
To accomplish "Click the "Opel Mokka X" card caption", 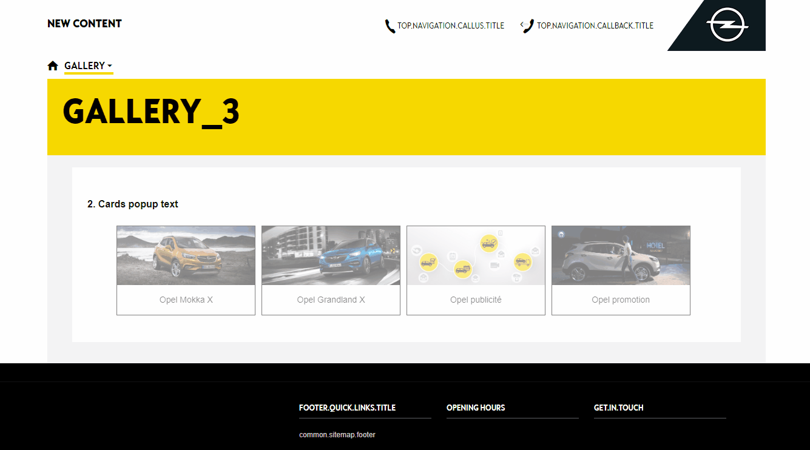I will (186, 300).
